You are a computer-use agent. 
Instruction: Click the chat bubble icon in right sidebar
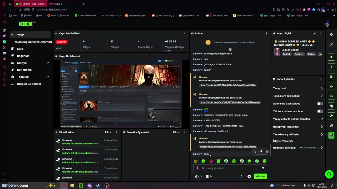click(331, 86)
